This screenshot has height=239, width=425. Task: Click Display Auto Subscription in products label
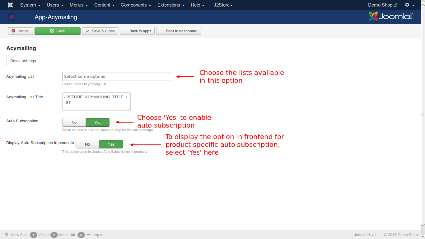(x=40, y=143)
